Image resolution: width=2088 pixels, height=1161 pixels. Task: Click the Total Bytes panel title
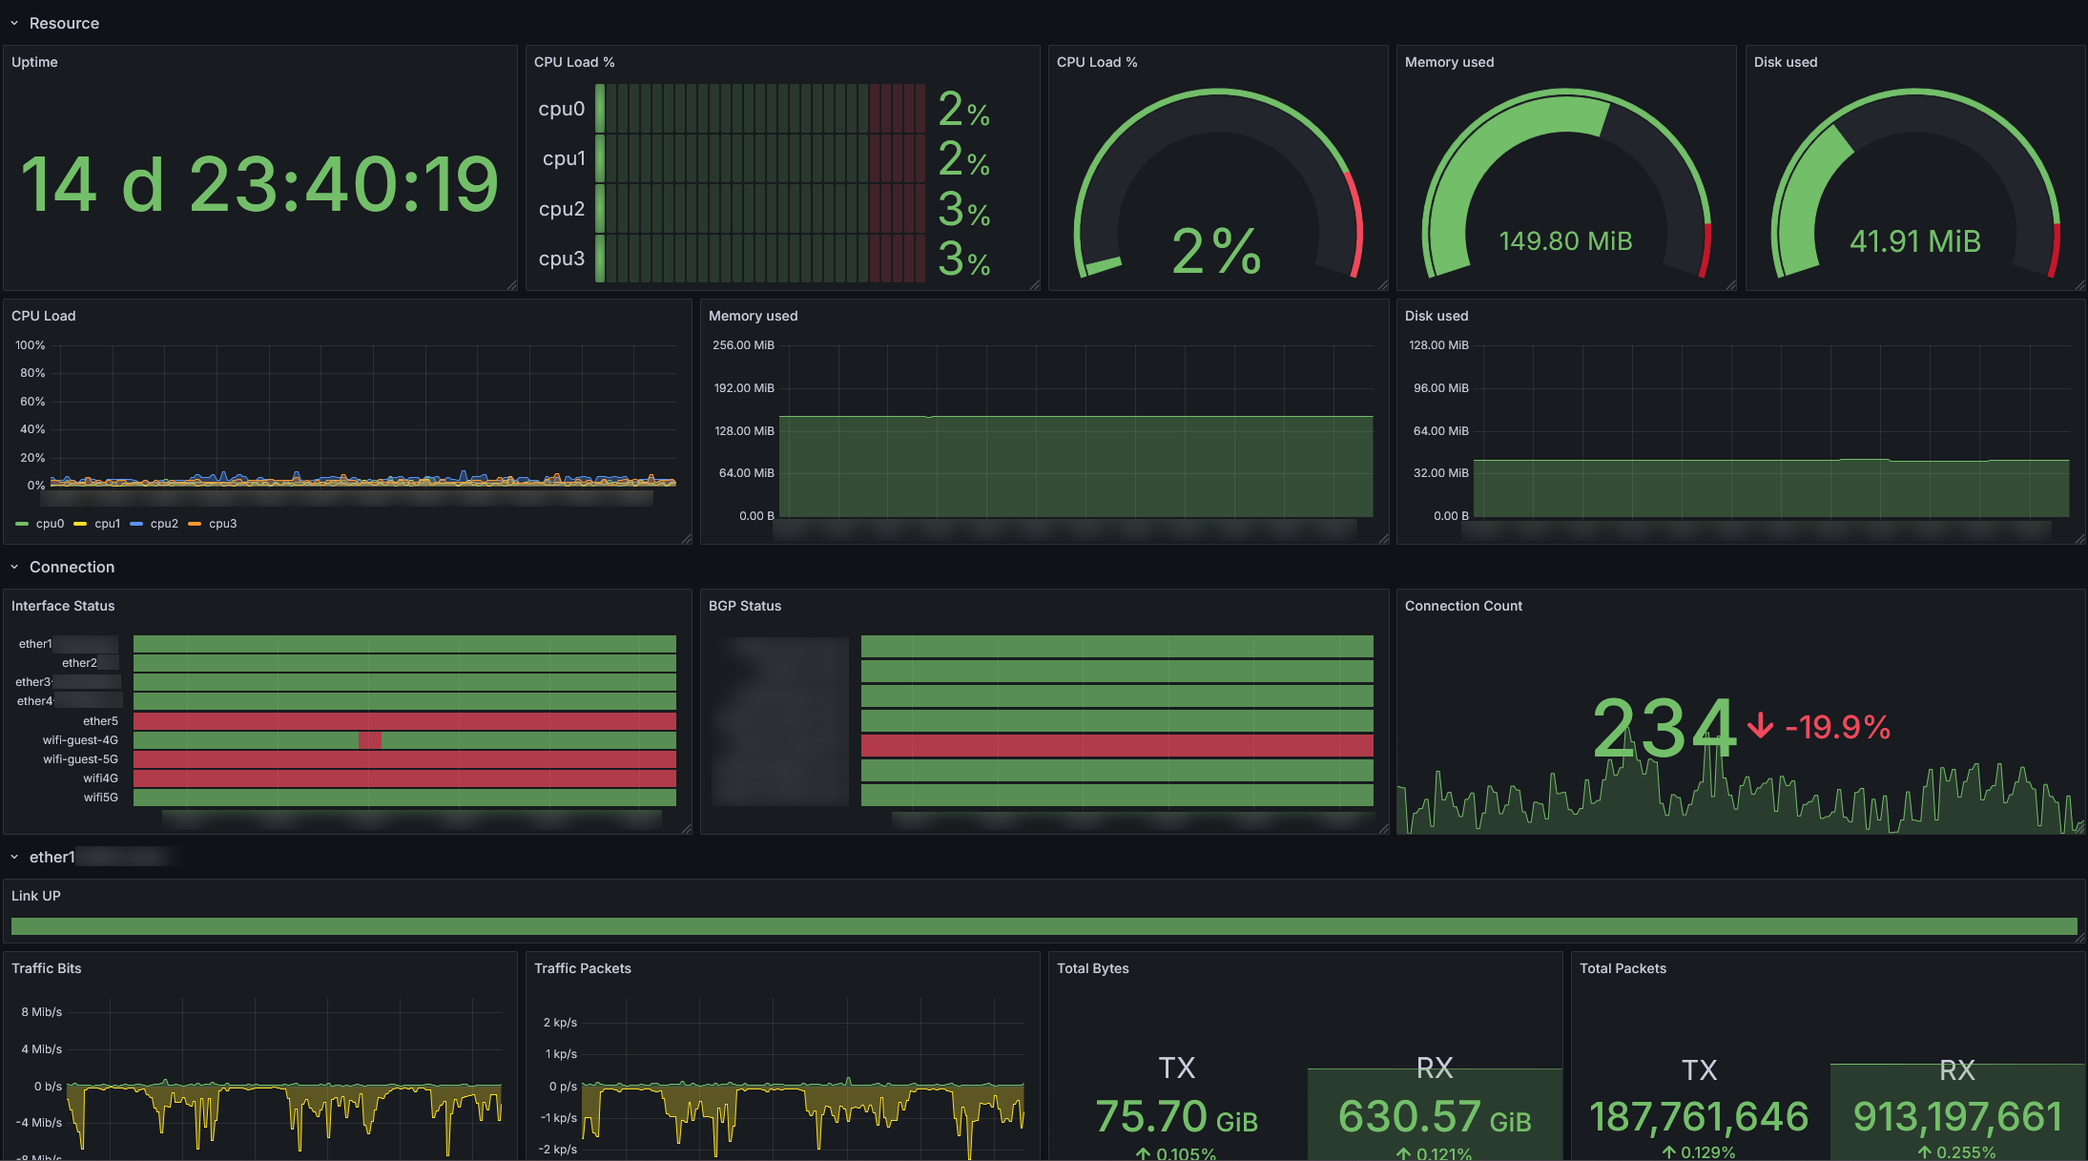coord(1092,968)
